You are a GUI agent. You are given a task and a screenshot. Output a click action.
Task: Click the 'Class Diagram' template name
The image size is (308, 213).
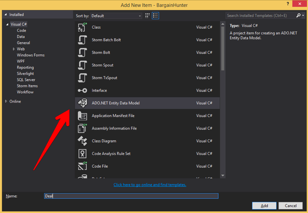[104, 141]
